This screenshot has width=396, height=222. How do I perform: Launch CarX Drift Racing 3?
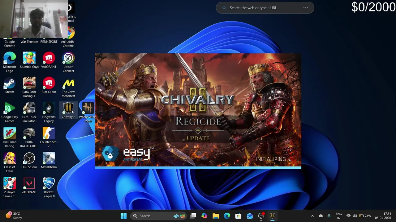[29, 88]
